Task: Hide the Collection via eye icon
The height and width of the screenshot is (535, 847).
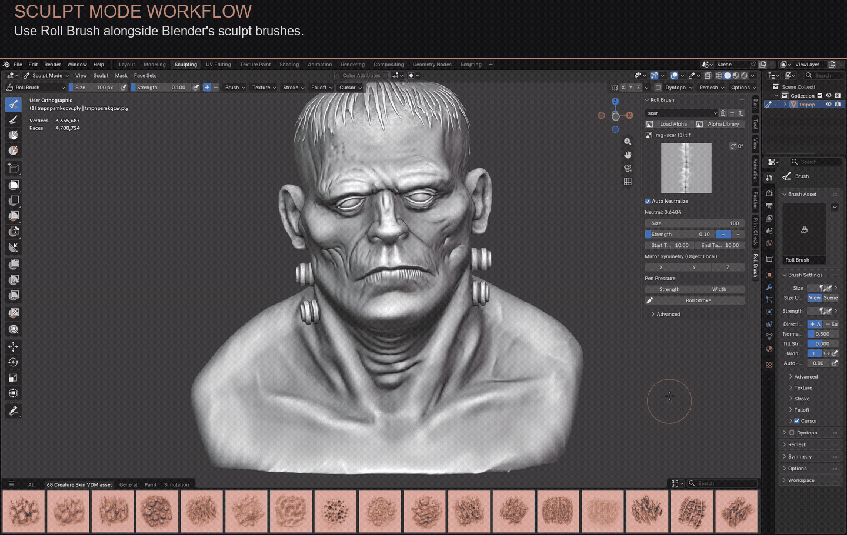Action: 829,96
